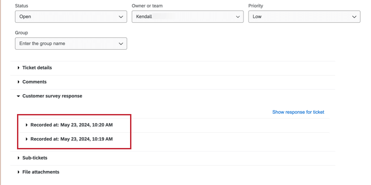Click Show response for ticket link
The image size is (371, 185).
pyautogui.click(x=298, y=112)
